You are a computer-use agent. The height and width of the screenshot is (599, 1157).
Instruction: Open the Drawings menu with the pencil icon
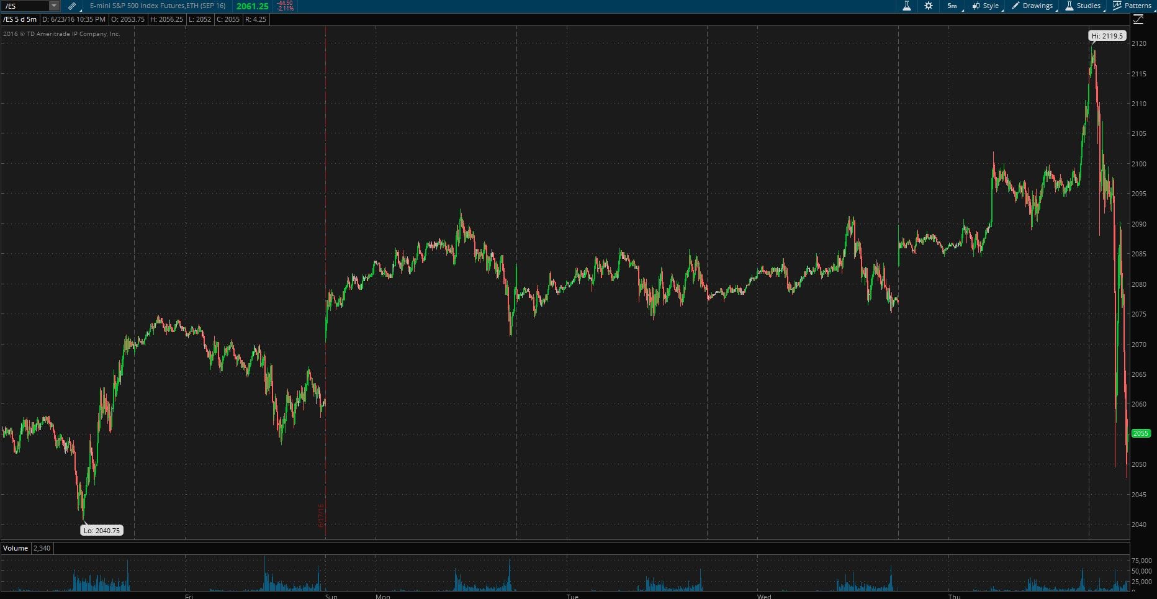(x=1032, y=6)
